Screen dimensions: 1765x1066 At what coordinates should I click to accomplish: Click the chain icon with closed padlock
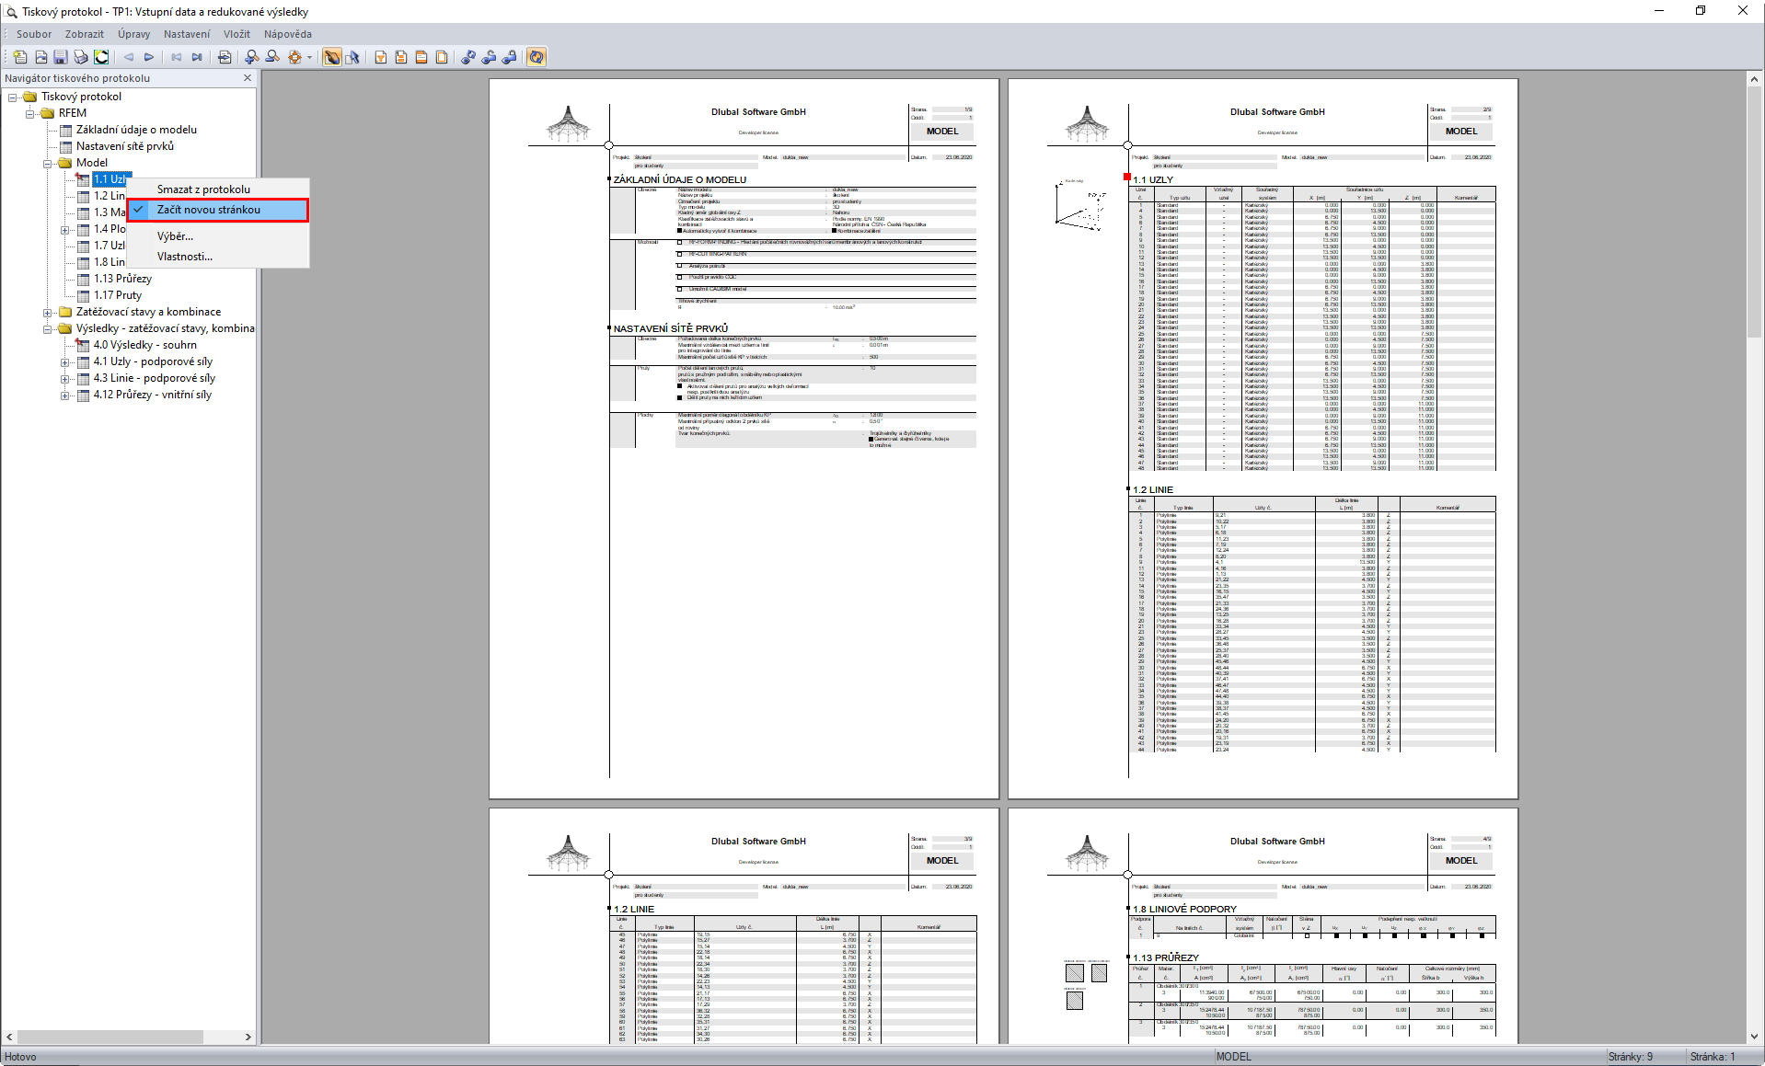click(x=509, y=57)
